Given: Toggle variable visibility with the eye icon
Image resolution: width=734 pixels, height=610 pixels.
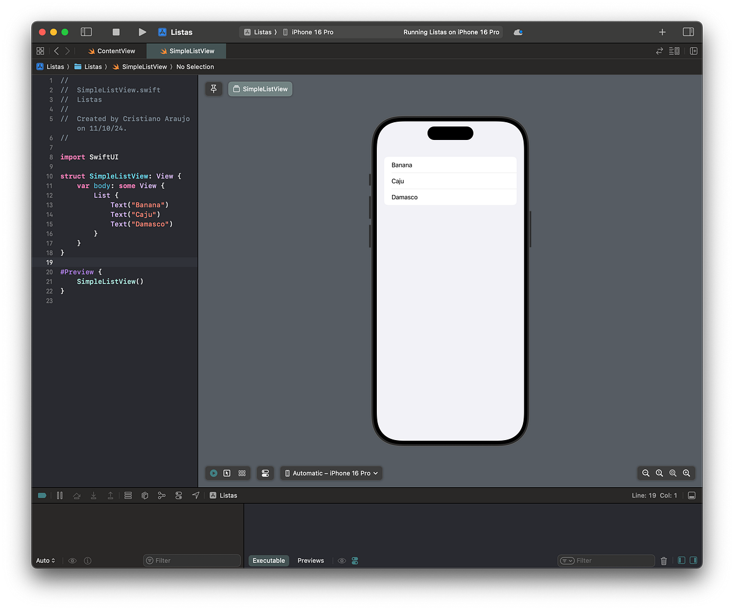Looking at the screenshot, I should point(72,560).
